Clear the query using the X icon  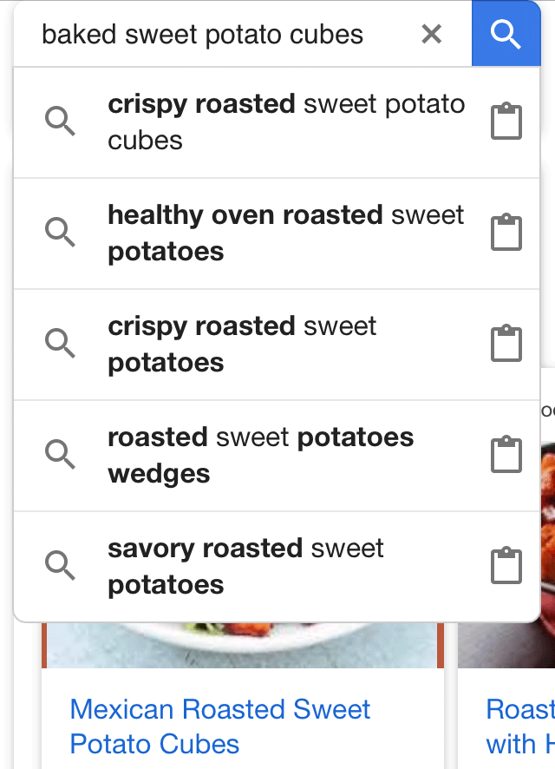431,34
